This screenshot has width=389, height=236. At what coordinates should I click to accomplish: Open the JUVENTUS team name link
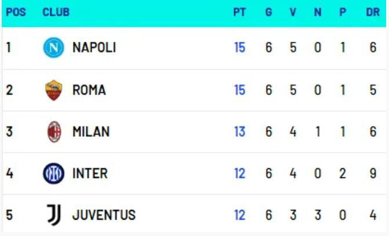click(104, 215)
